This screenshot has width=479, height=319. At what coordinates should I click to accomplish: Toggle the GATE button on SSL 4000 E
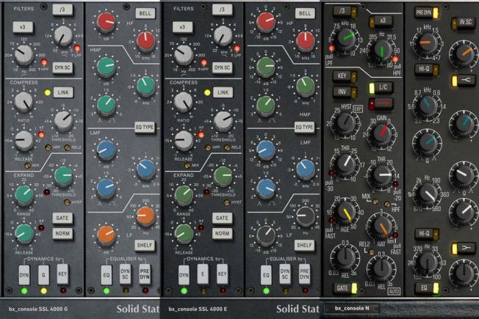click(x=222, y=218)
